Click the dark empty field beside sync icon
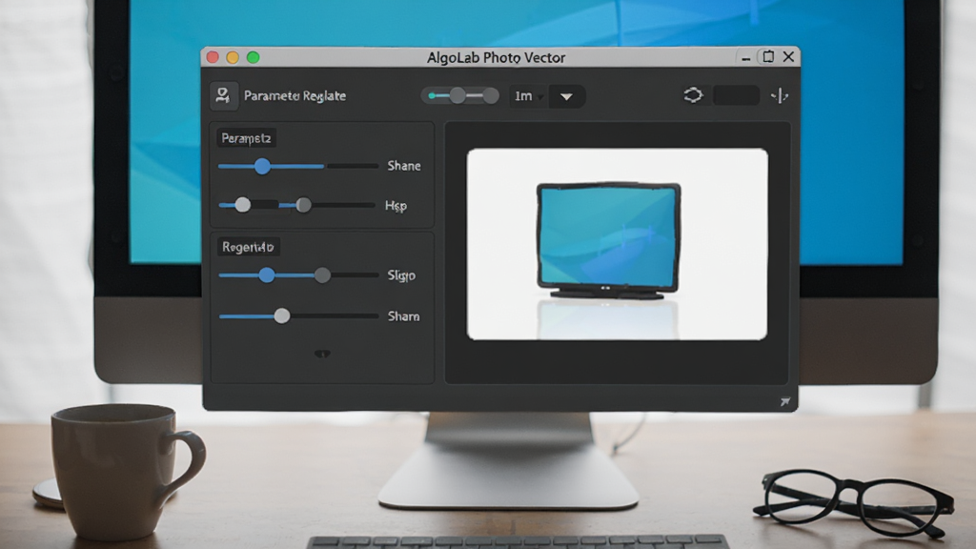The width and height of the screenshot is (976, 549). [x=736, y=96]
